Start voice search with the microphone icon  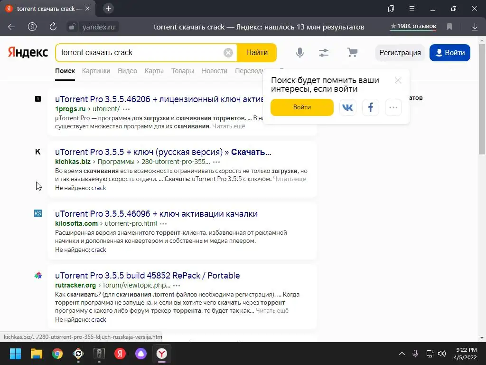click(x=300, y=53)
